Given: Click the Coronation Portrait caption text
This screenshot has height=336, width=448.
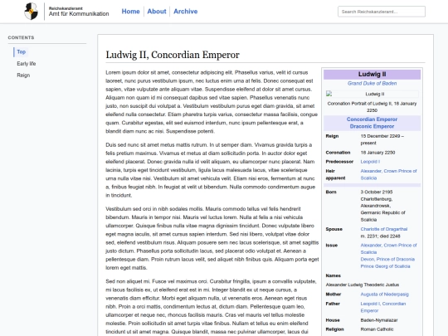Looking at the screenshot, I should tap(372, 106).
